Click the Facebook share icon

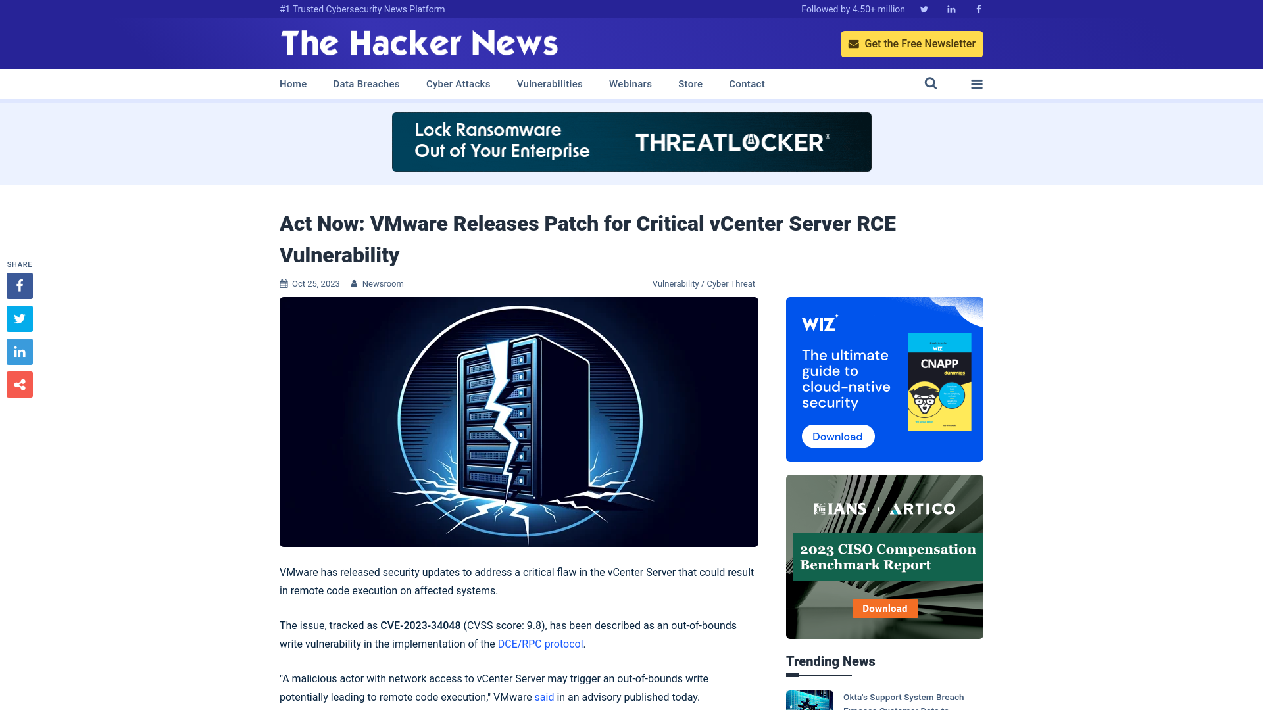pos(19,285)
